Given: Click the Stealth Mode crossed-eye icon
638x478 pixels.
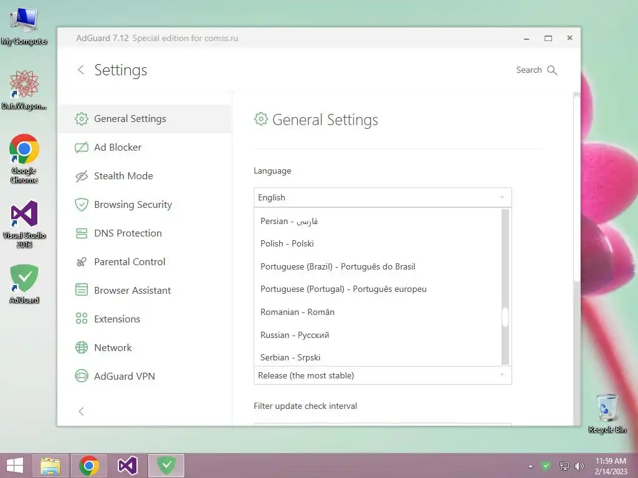Looking at the screenshot, I should [x=82, y=176].
